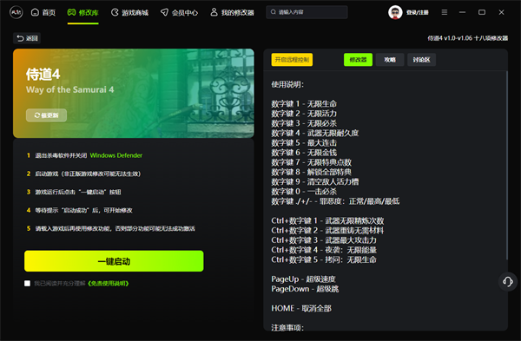Click the store icon beside 游戏商城
Screen dimensions: 521x341
coord(115,13)
